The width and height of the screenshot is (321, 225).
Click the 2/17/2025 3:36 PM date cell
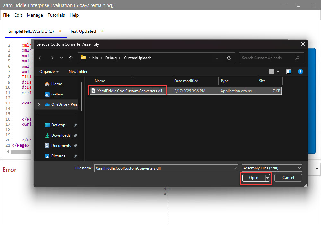pyautogui.click(x=190, y=91)
